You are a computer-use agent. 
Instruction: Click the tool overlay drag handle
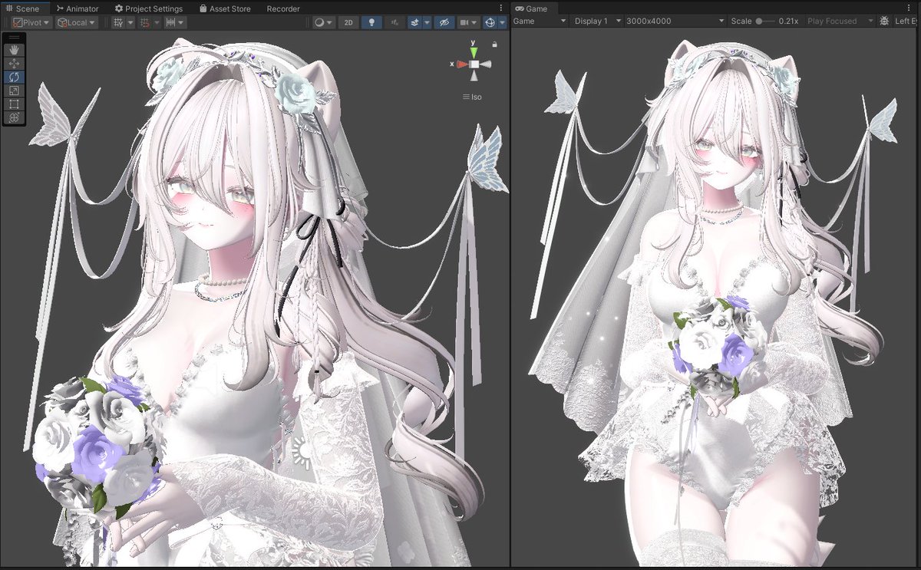pos(15,38)
